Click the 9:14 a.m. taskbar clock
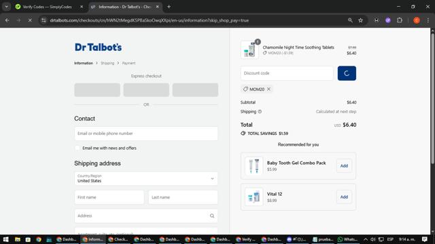 [407, 239]
